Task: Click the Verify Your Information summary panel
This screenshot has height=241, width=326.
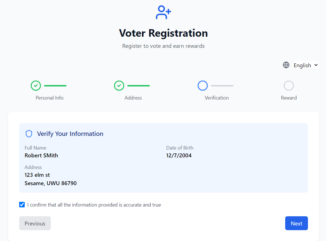Action: click(163, 158)
